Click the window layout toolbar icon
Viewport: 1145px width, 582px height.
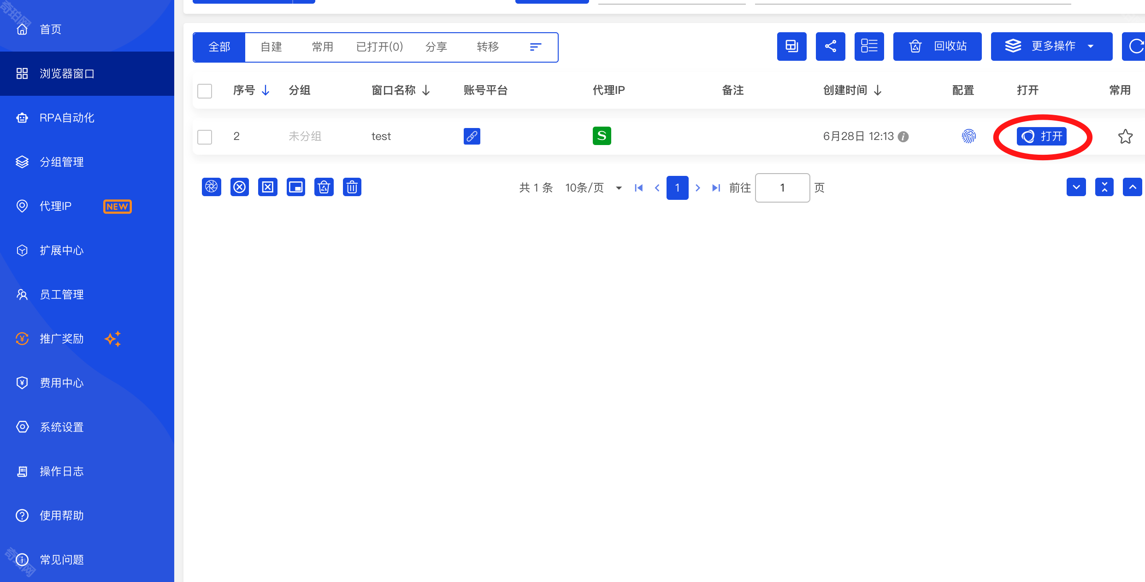click(x=792, y=47)
